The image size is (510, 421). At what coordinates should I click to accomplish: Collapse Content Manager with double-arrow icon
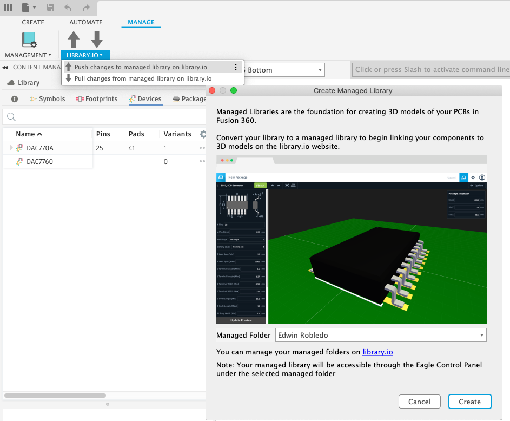[5, 67]
